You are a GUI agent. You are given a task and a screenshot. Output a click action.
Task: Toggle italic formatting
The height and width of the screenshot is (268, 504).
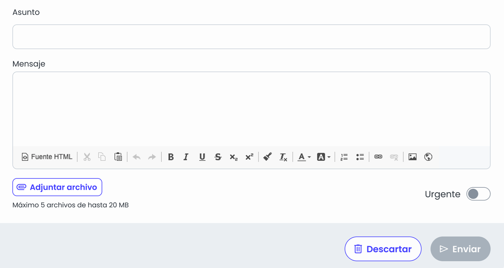(186, 157)
